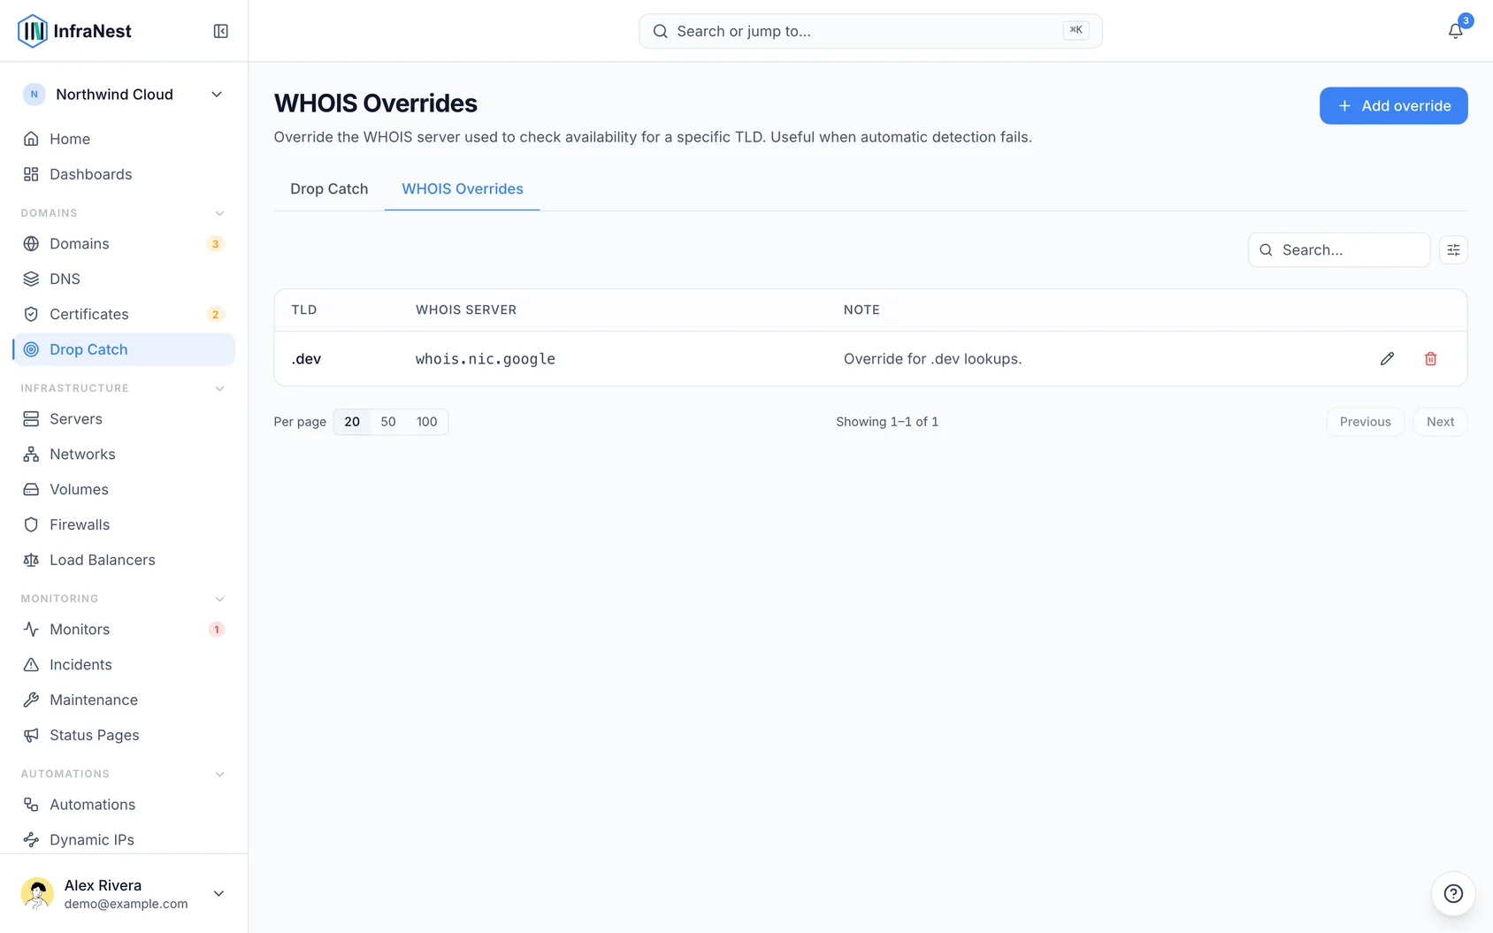The height and width of the screenshot is (933, 1493).
Task: Edit the .dev override pencil icon
Action: (x=1387, y=358)
